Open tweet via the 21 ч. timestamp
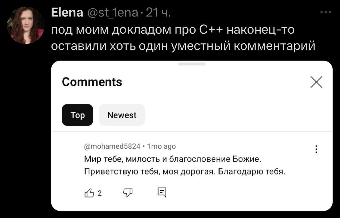 pos(158,12)
